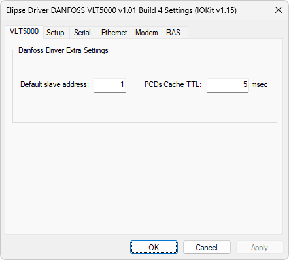Image resolution: width=289 pixels, height=260 pixels.
Task: Open the Serial tab
Action: tap(83, 33)
